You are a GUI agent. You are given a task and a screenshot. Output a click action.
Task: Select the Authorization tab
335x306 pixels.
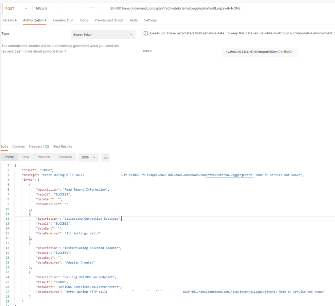(x=34, y=20)
